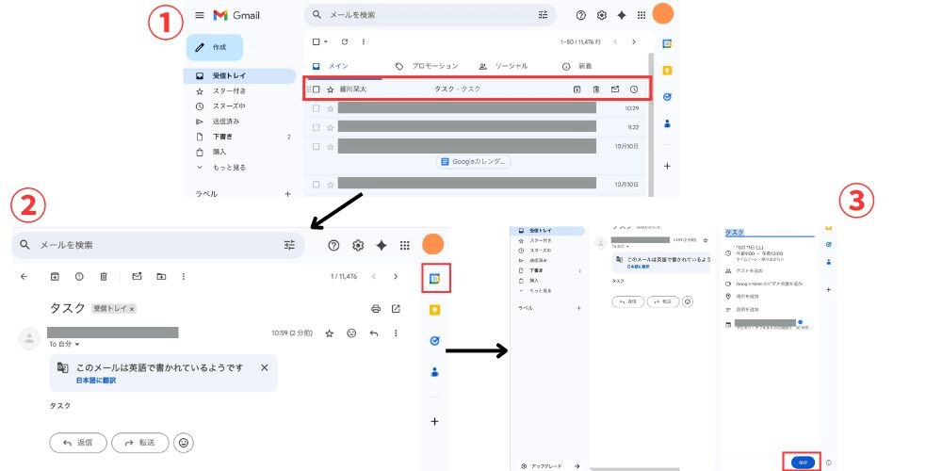Click the report spam icon in message toolbar

point(78,277)
